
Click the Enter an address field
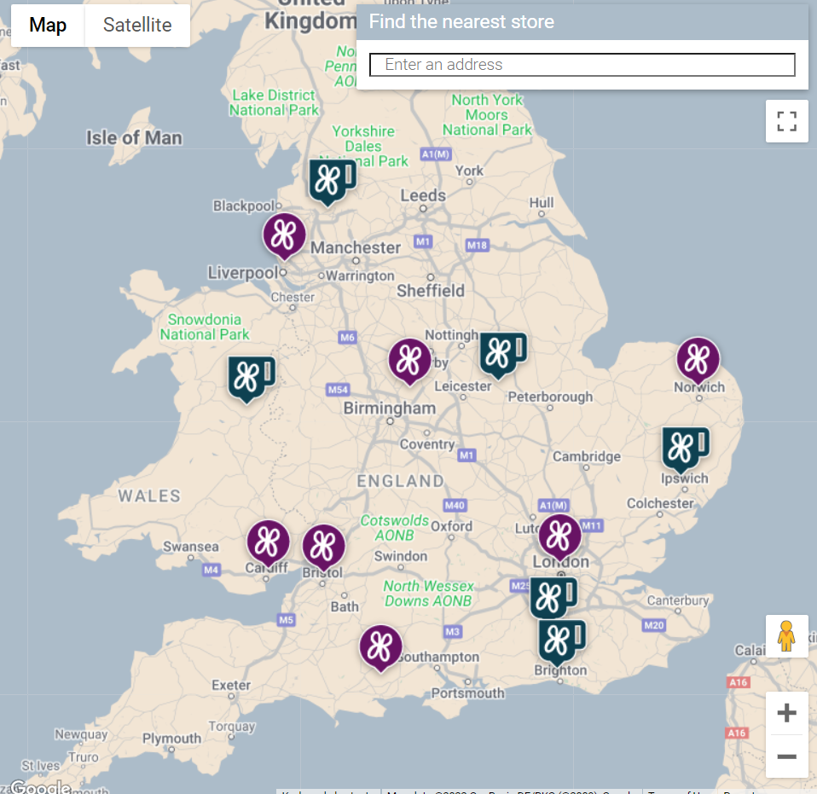click(582, 64)
